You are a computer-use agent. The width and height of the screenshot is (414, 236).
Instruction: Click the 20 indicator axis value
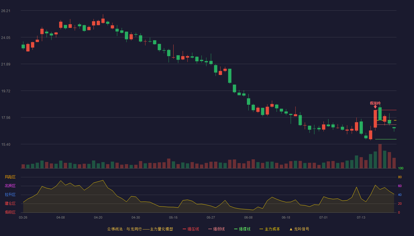(x=400, y=204)
